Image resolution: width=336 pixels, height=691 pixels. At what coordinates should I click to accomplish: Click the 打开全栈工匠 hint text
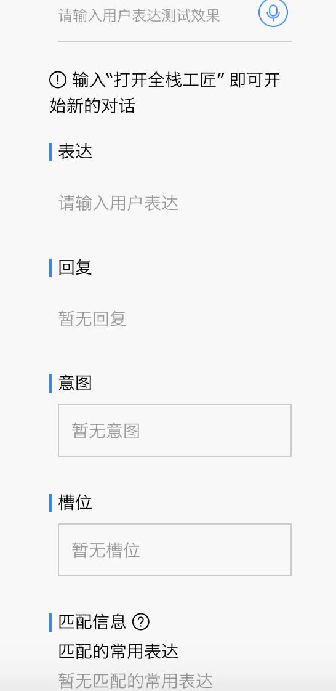[165, 81]
